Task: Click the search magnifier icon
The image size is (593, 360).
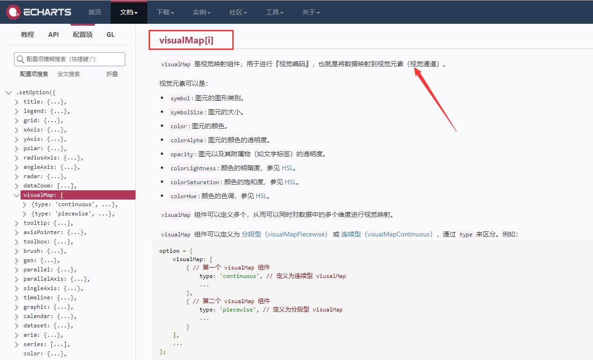Action: (x=20, y=59)
